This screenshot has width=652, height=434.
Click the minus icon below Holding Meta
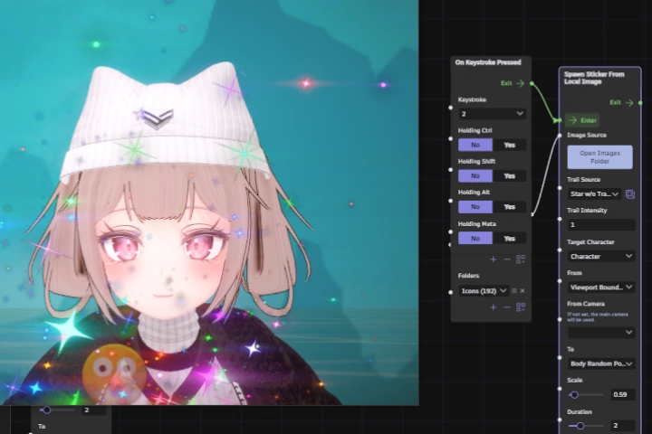point(506,259)
